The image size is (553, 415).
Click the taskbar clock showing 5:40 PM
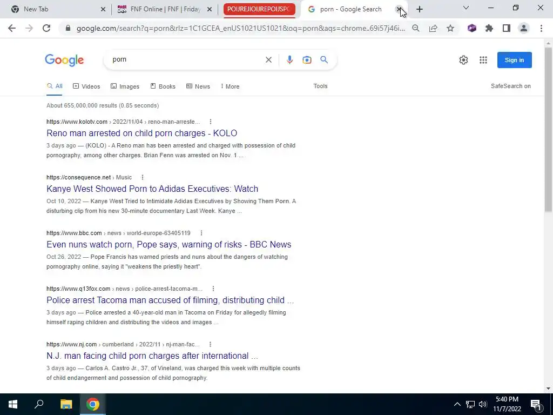[x=507, y=404]
